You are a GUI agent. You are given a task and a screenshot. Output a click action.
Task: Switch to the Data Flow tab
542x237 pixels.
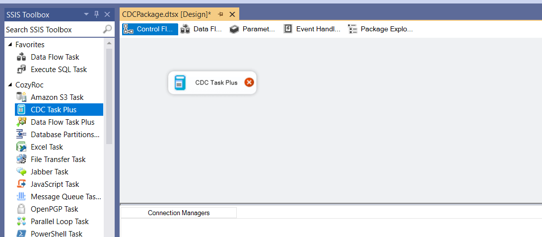pos(201,29)
